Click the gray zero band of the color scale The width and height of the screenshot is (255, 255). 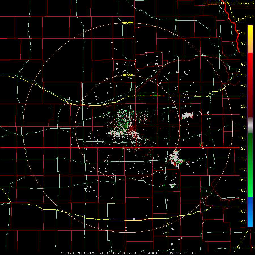click(250, 126)
